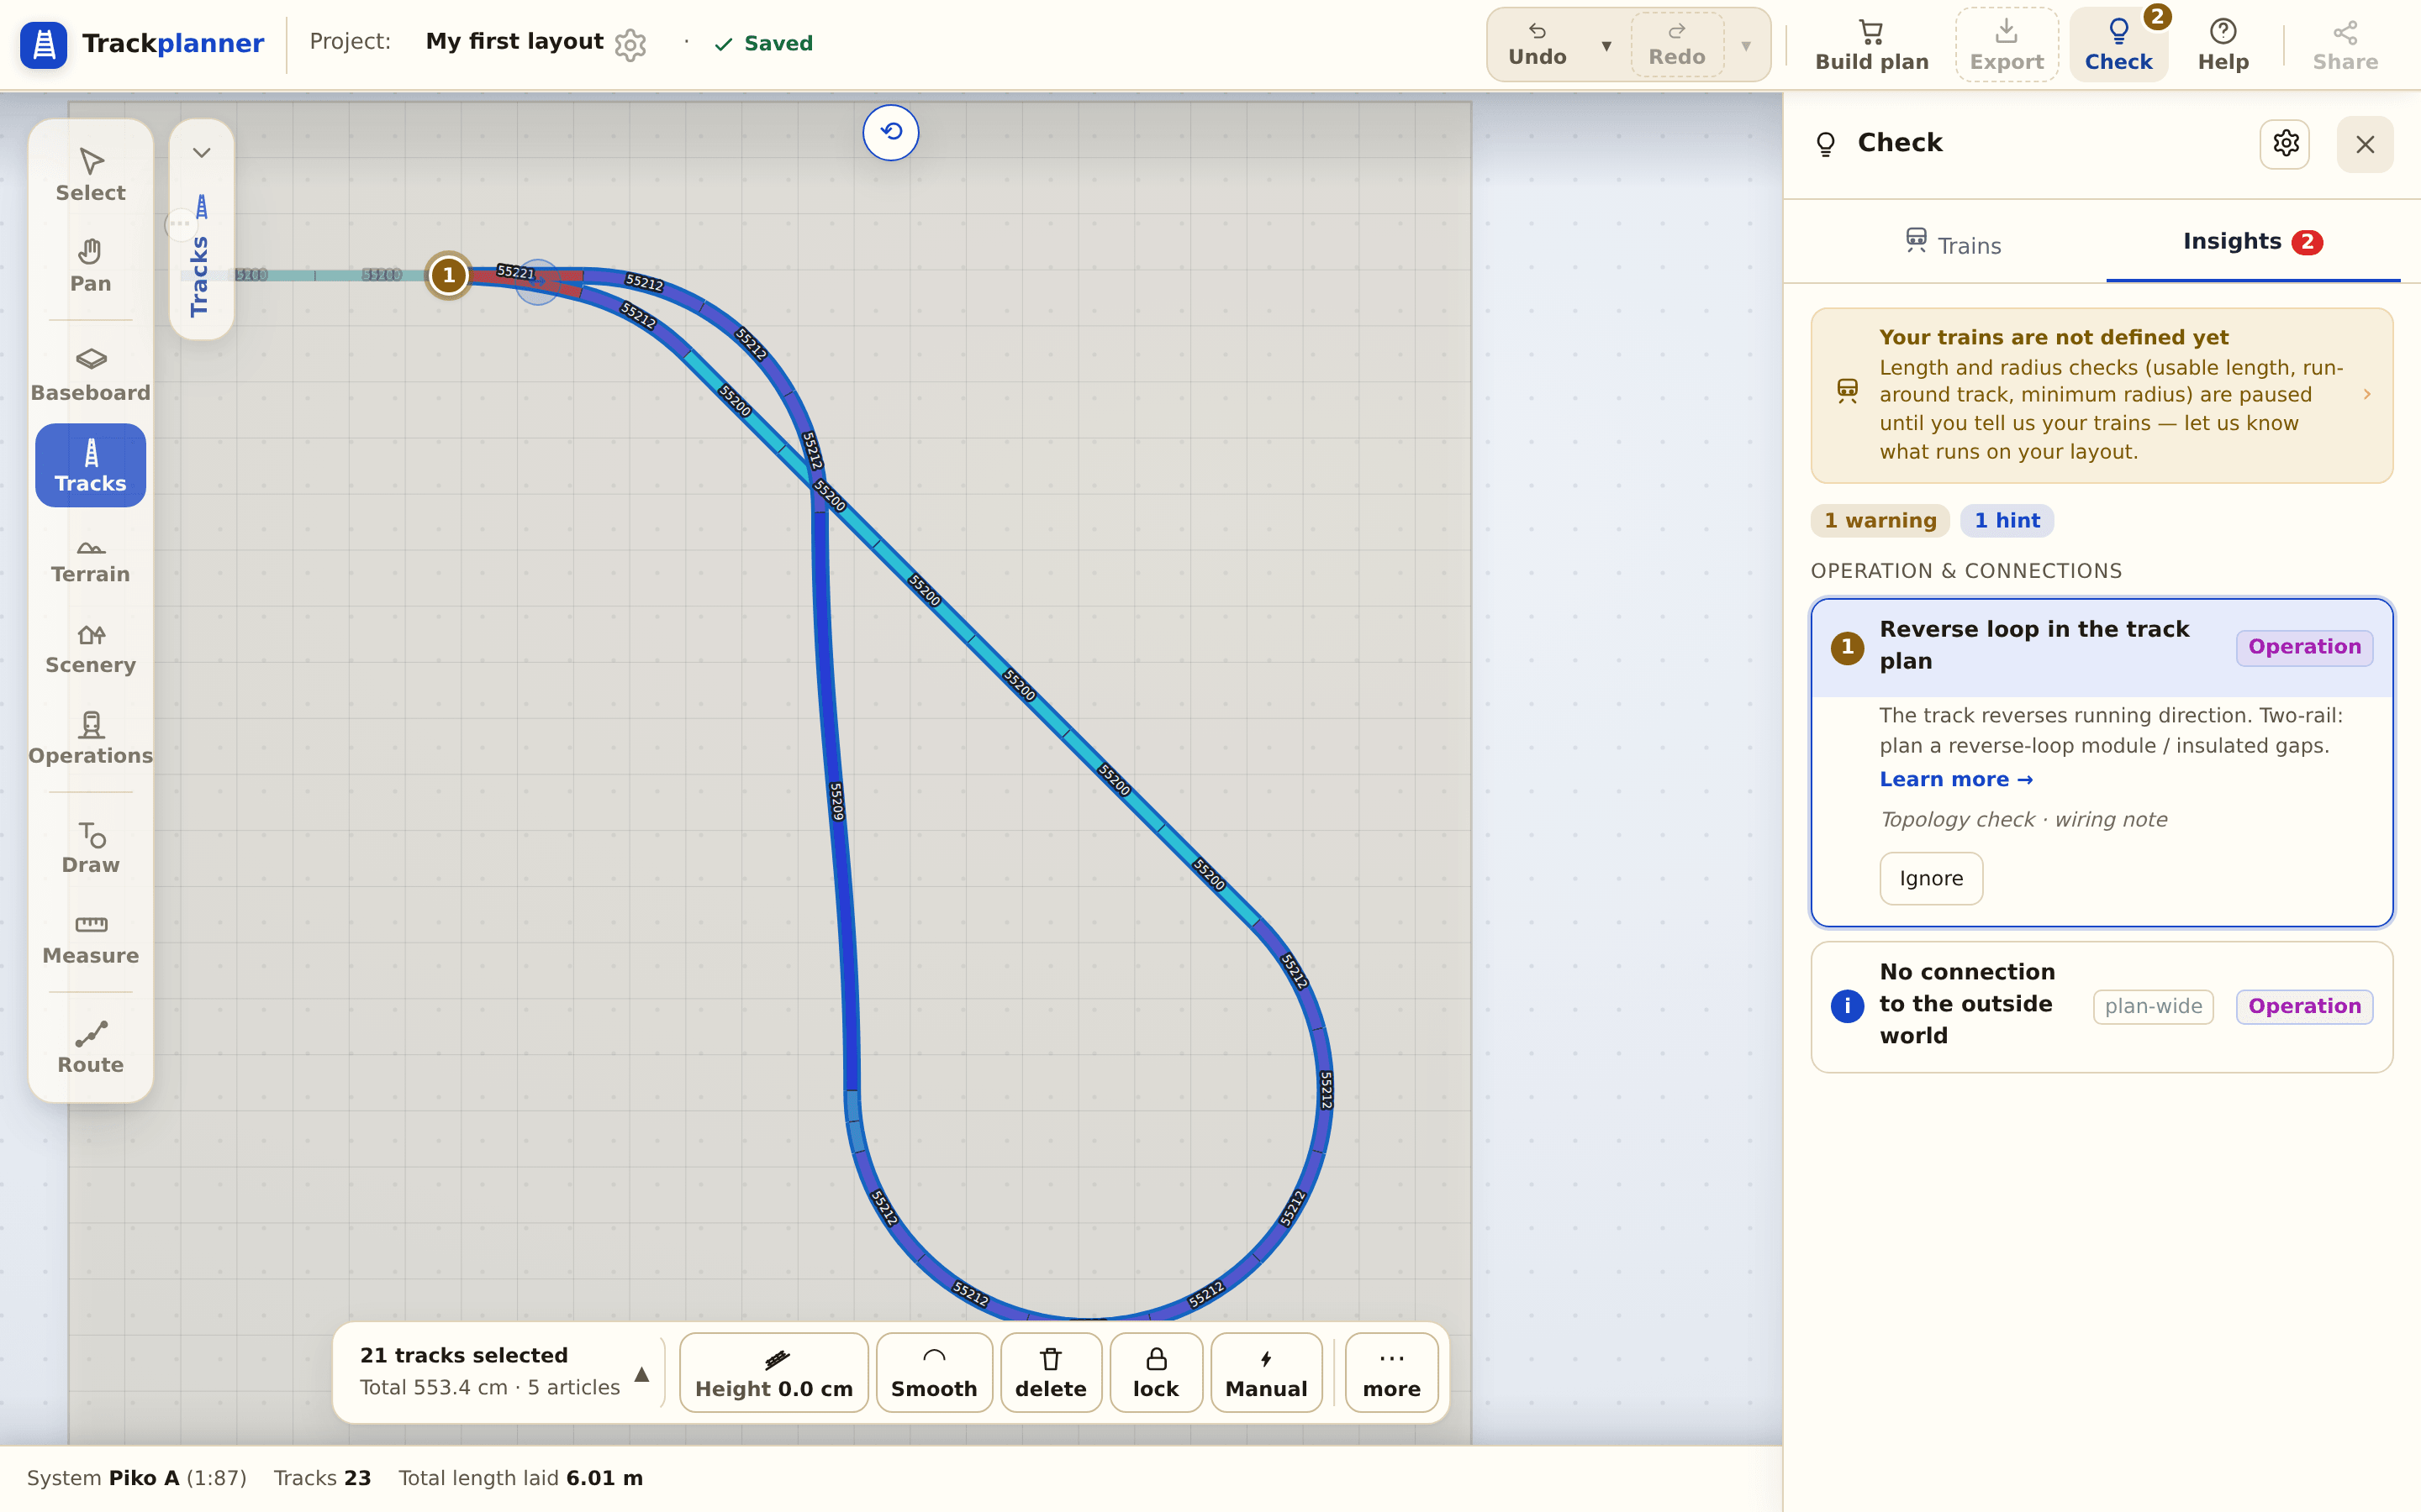
Task: Click the System Piko A status entry
Action: [x=136, y=1478]
